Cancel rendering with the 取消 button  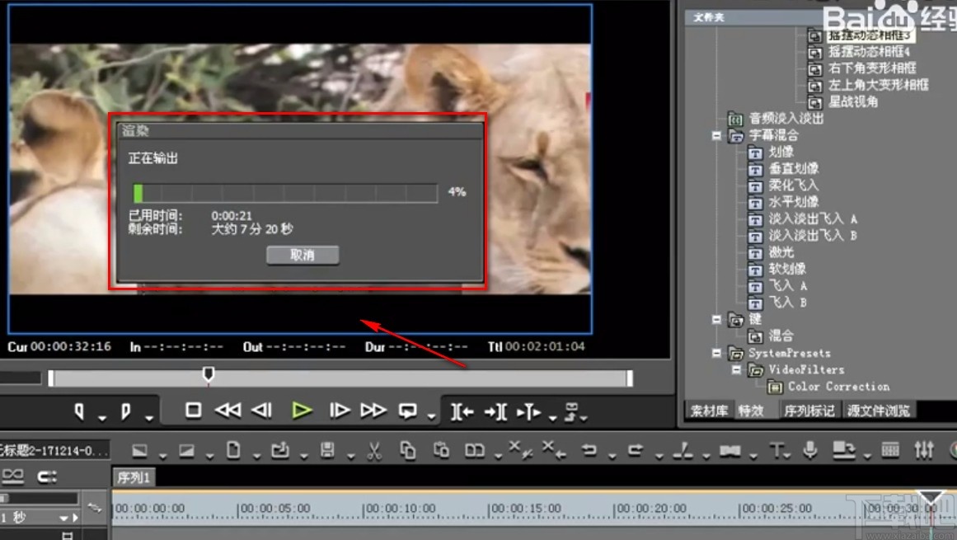point(303,255)
